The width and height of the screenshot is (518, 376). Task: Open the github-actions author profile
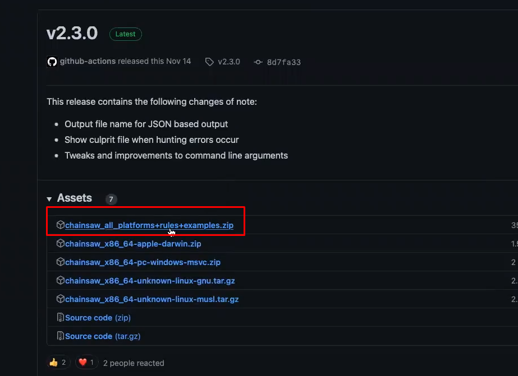(88, 61)
